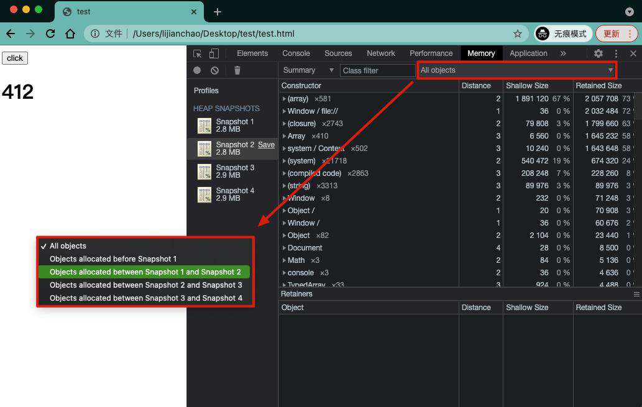Open the DevTools three-dot menu
642x407 pixels.
[x=616, y=53]
